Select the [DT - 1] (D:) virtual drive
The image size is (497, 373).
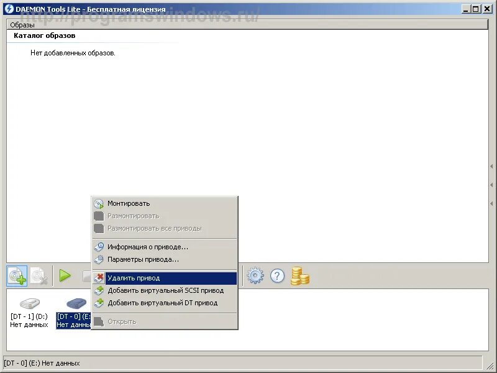[29, 313]
